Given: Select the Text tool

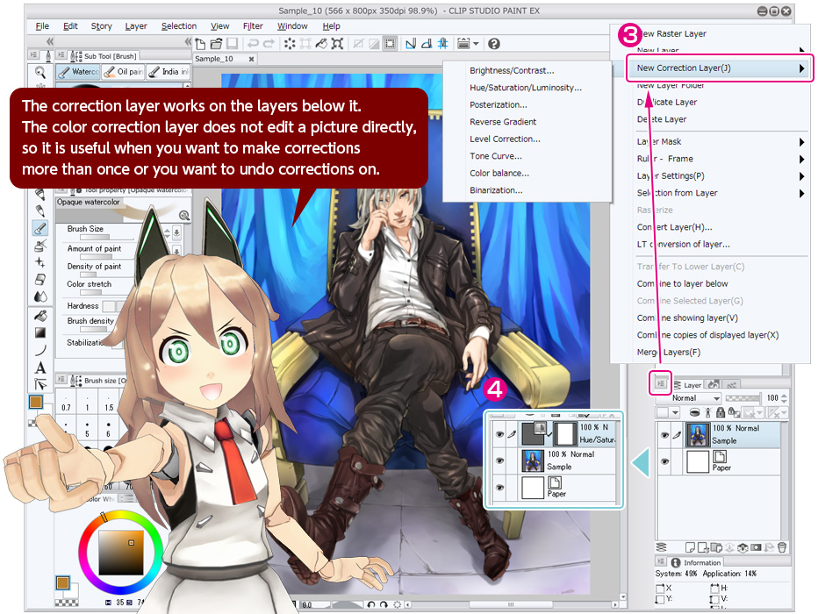Looking at the screenshot, I should 40,368.
